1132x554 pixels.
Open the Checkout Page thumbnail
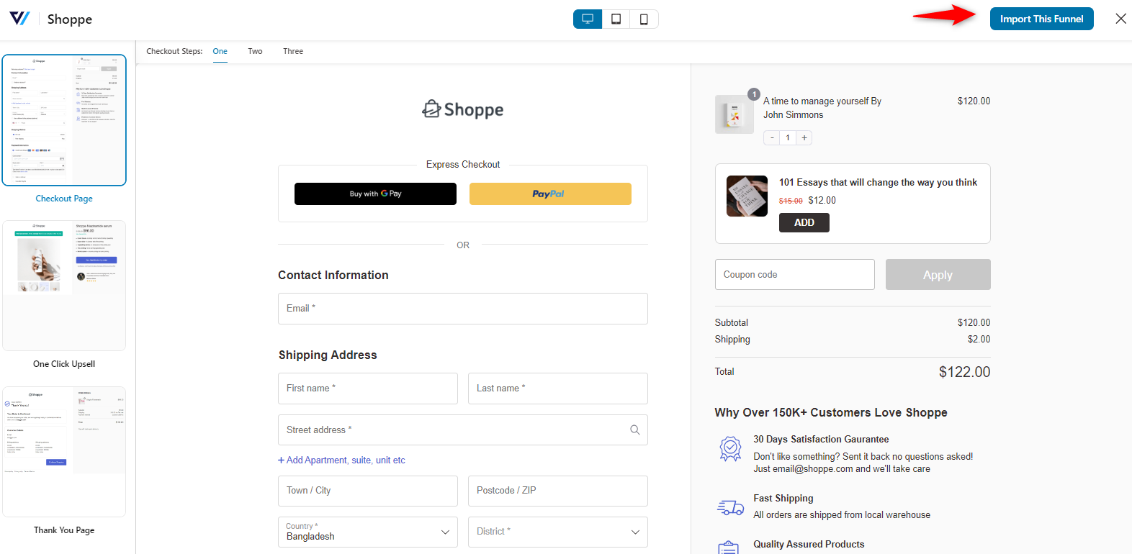[64, 120]
